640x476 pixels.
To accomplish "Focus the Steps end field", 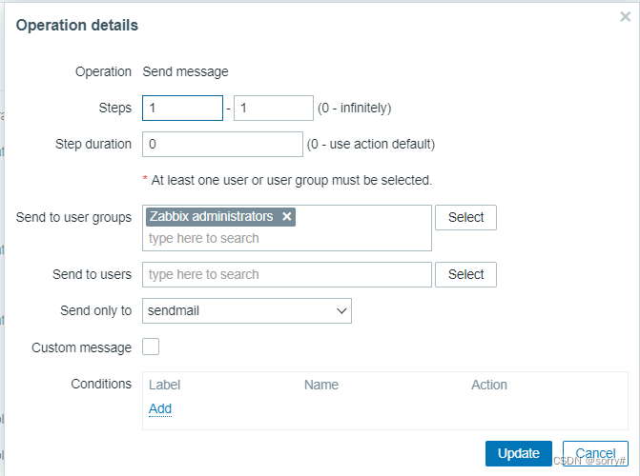I will (x=274, y=108).
